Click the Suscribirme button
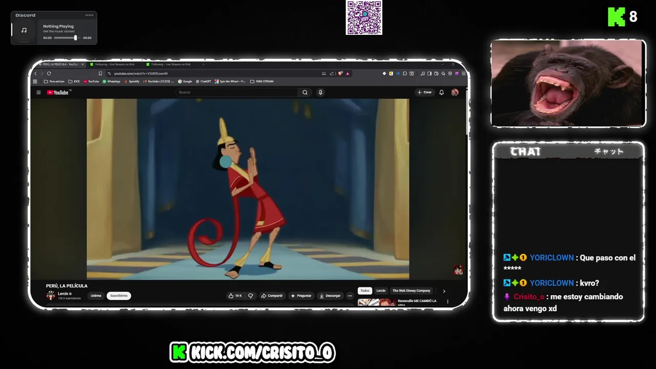 click(119, 296)
